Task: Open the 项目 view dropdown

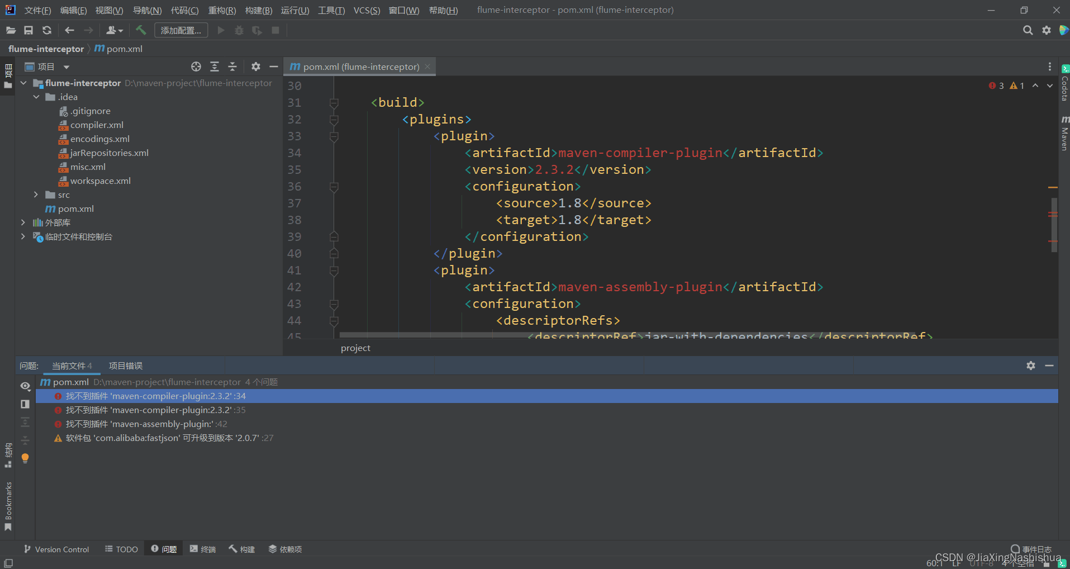Action: coord(66,67)
